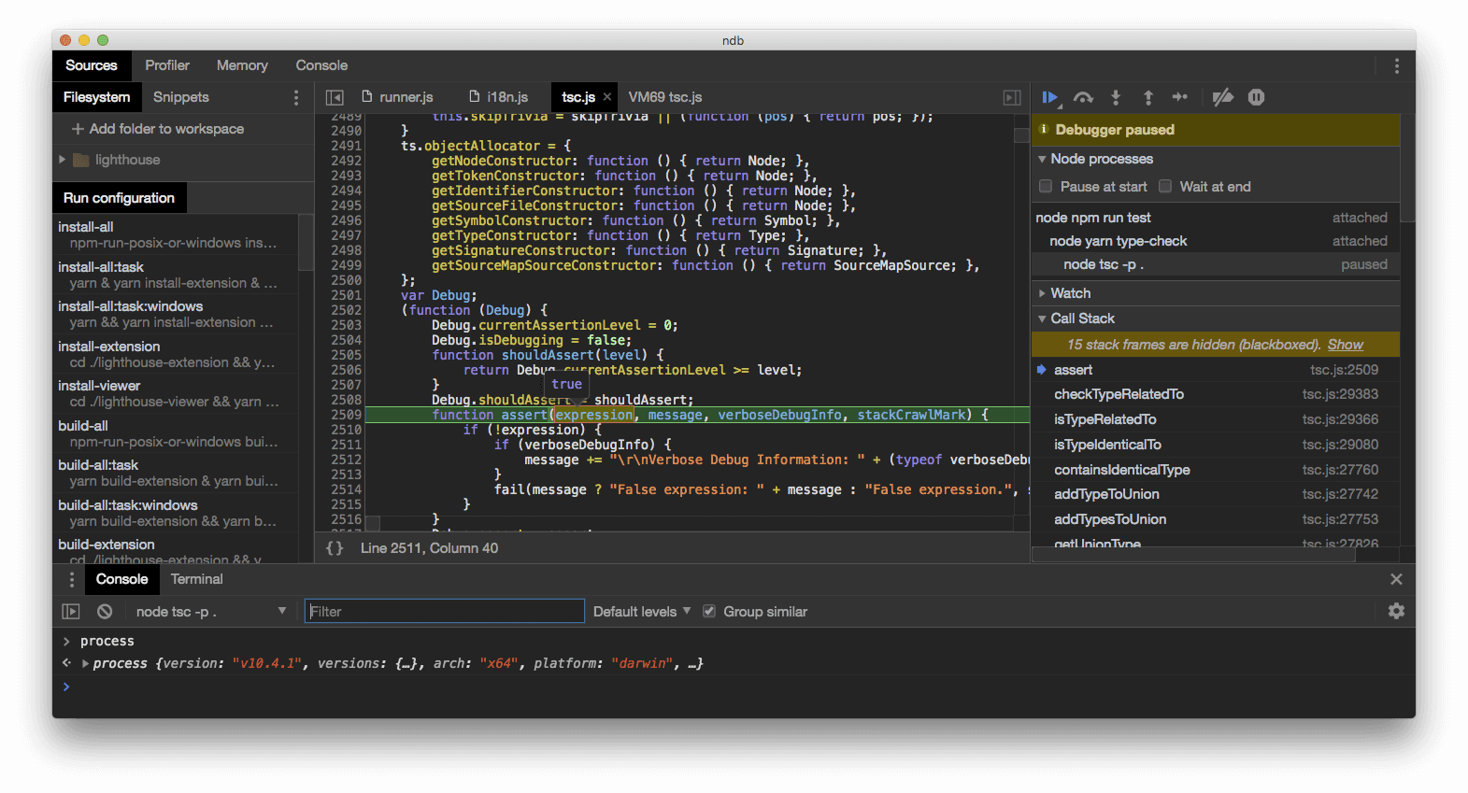Step out of current function
The height and width of the screenshot is (793, 1468).
(1148, 97)
